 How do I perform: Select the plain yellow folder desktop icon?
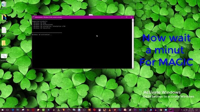click(4, 44)
